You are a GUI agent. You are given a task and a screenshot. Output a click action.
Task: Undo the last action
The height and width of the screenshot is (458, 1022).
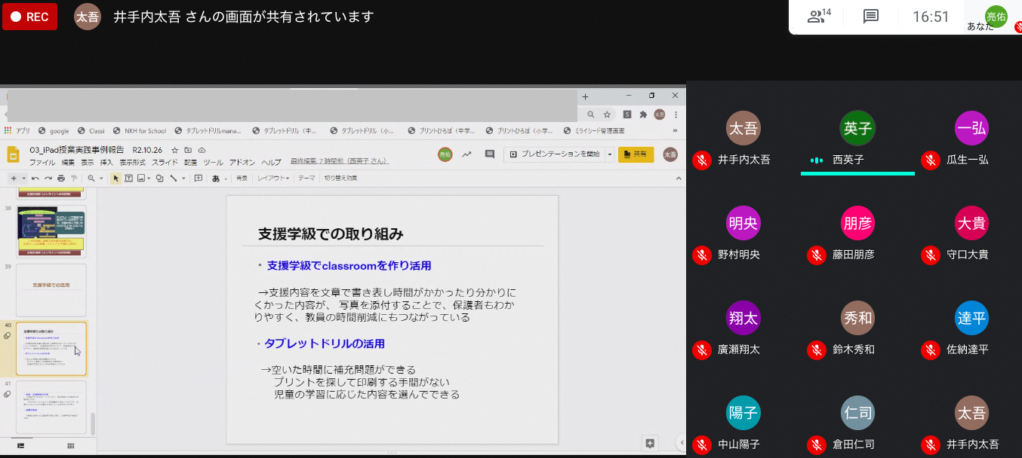(35, 179)
